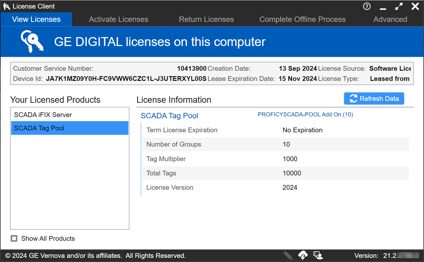The width and height of the screenshot is (424, 262).
Task: Click the License Version value 2024
Action: (x=290, y=187)
